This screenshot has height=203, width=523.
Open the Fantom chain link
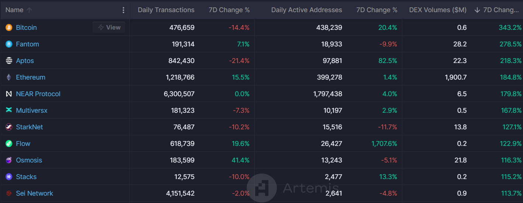(x=27, y=44)
